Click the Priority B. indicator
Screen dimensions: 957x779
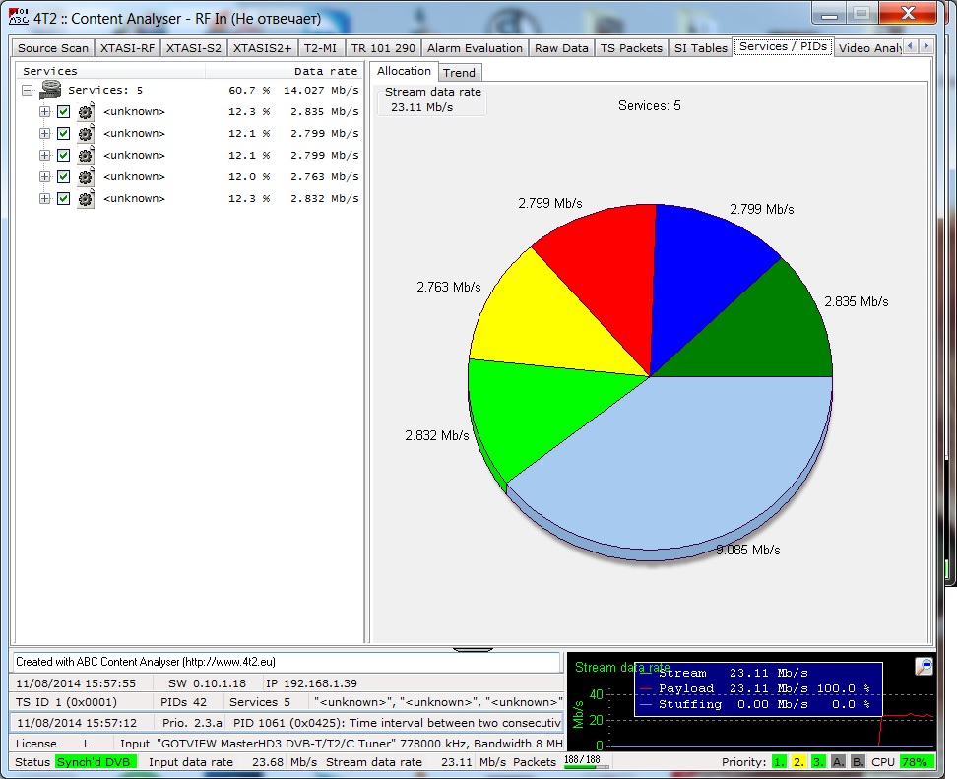coord(859,762)
